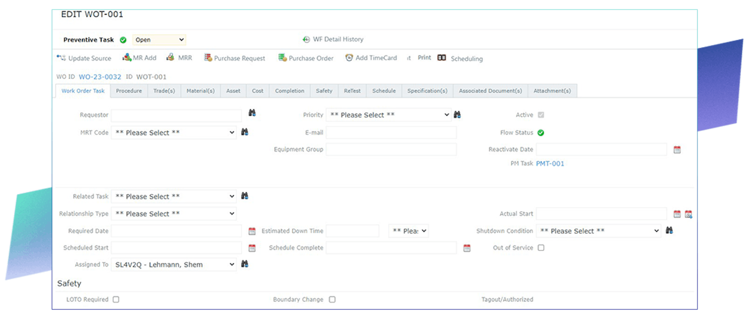Image resolution: width=748 pixels, height=319 pixels.
Task: Click inside the Equipment Group field
Action: tap(392, 149)
